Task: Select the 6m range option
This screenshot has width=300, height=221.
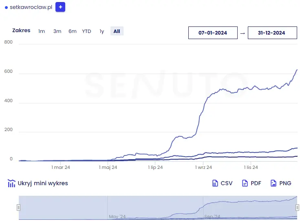Action: click(x=73, y=31)
